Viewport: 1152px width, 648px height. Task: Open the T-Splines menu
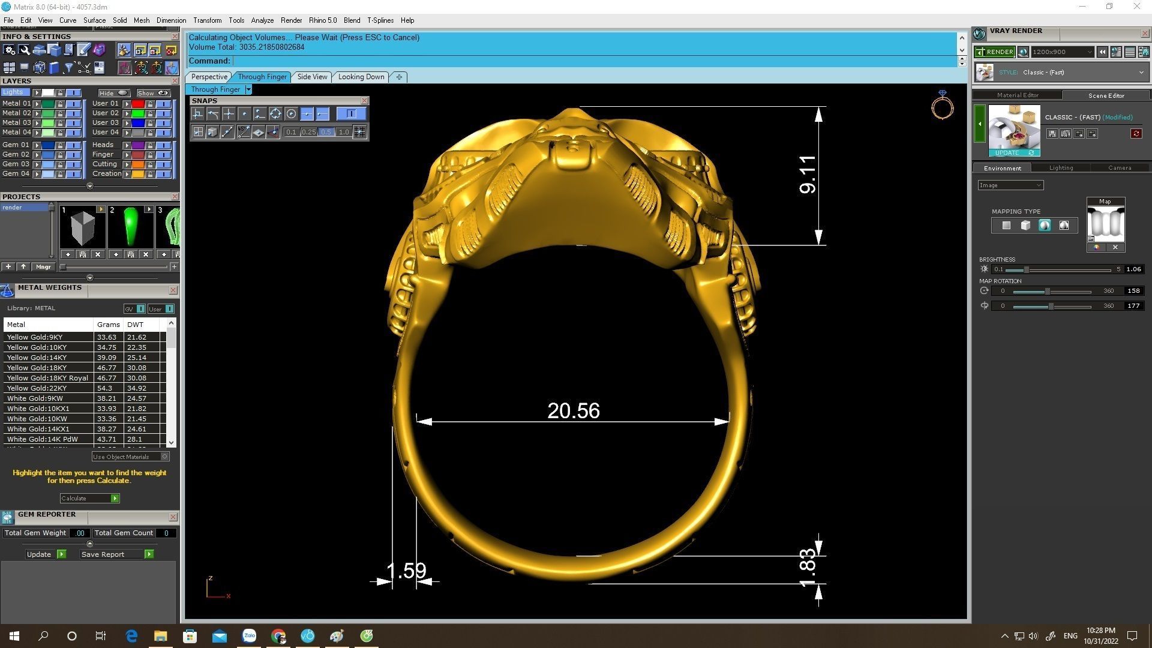pyautogui.click(x=380, y=20)
